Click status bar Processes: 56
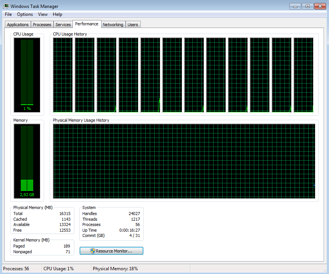Screen dimensions: 329x274 (x=16, y=269)
